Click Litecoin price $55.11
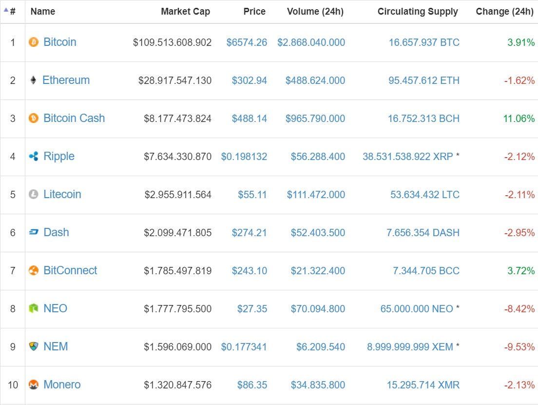The height and width of the screenshot is (405, 538). point(252,195)
